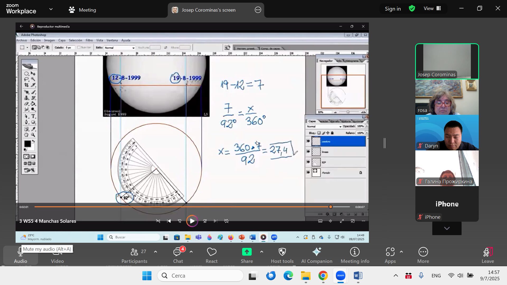
Task: Expand share options arrow next to Share
Action: tap(262, 252)
